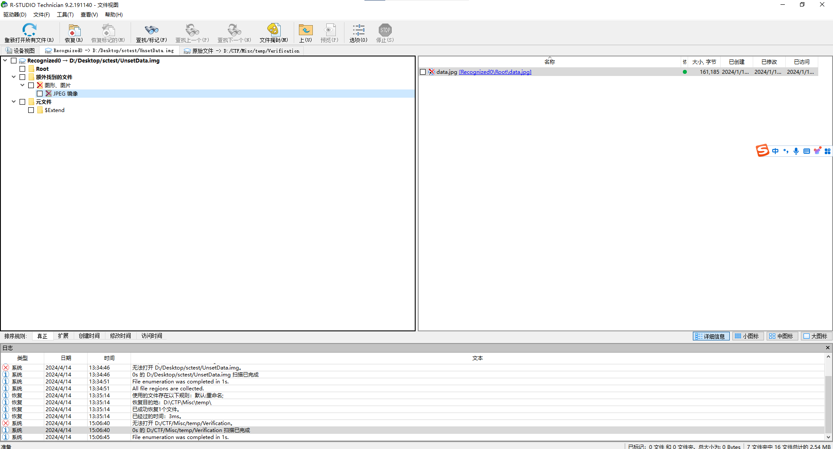Viewport: 833px width, 449px height.
Task: Click the Recover (恢复) toolbar icon
Action: pos(74,30)
